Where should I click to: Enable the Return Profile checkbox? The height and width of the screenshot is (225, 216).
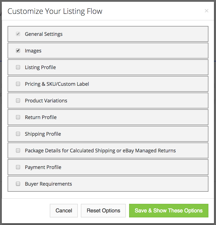pos(18,117)
